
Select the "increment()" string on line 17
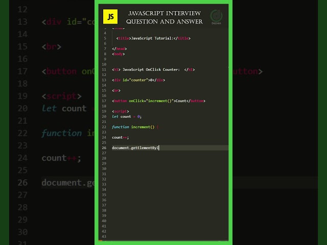pos(159,101)
